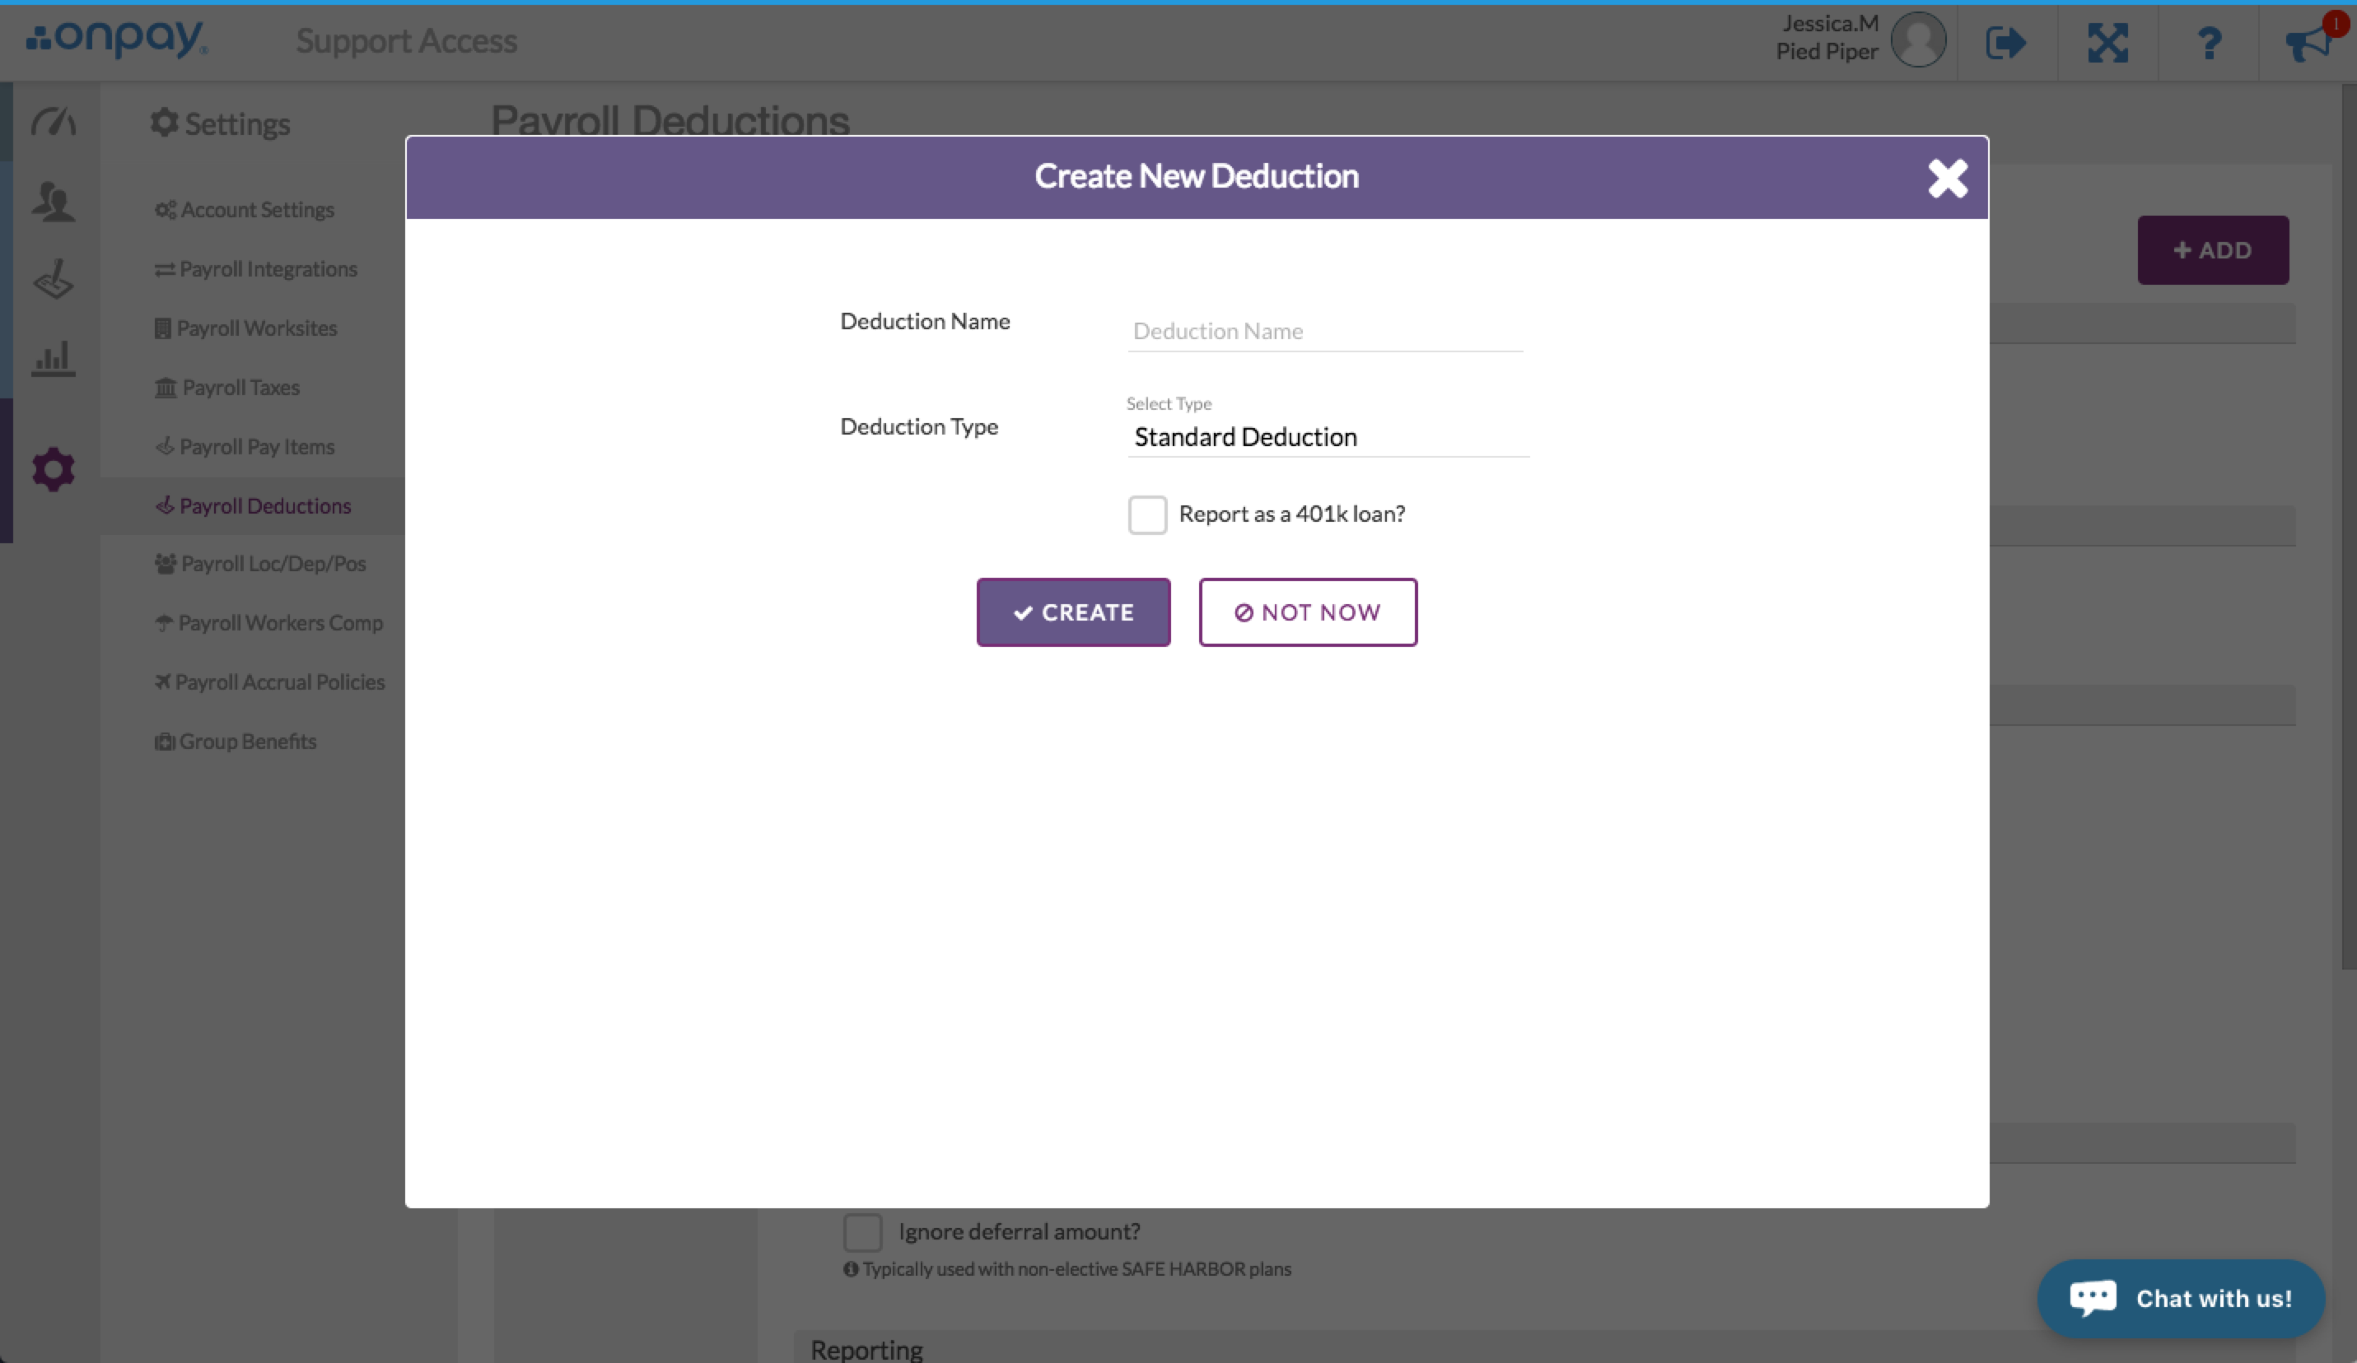Open the user profile avatar
The image size is (2357, 1363).
pyautogui.click(x=1917, y=40)
